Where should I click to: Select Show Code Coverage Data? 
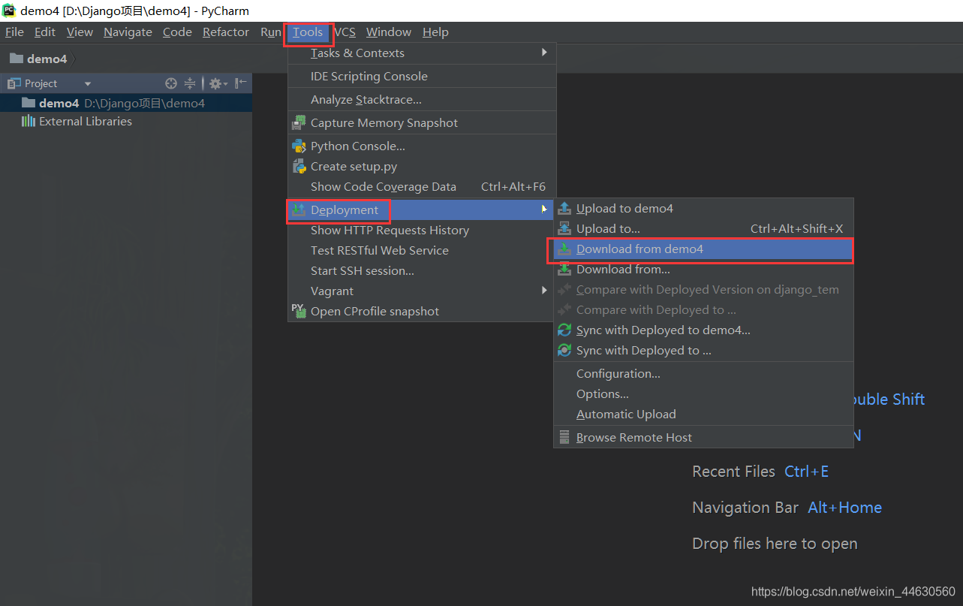[x=422, y=186]
